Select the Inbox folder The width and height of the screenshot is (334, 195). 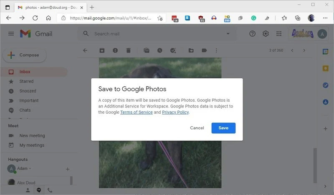[x=34, y=72]
